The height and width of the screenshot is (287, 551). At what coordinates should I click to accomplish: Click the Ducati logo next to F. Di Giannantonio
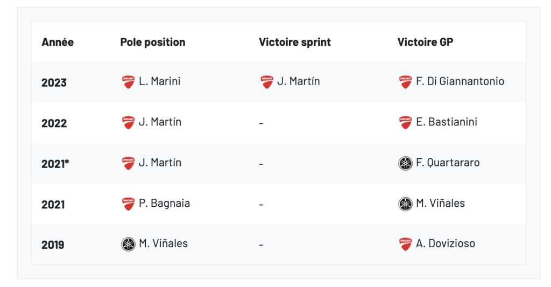point(405,82)
